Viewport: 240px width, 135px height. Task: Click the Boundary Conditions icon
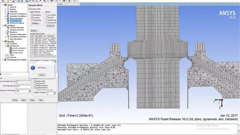pos(8,16)
